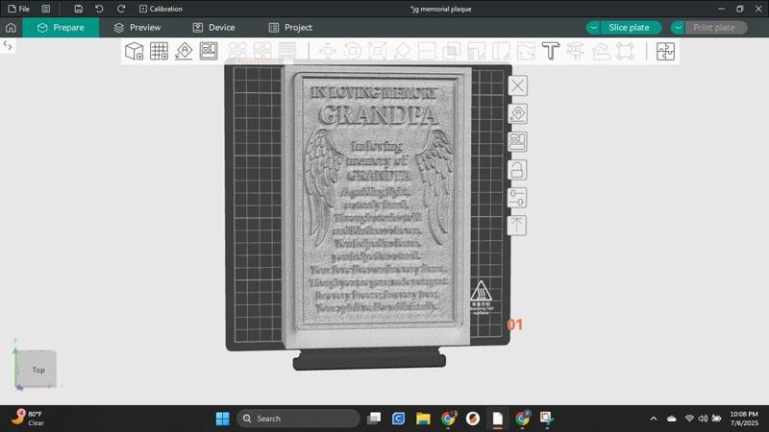This screenshot has width=769, height=432.
Task: Arrange all objects from top toolbar
Action: pyautogui.click(x=209, y=51)
